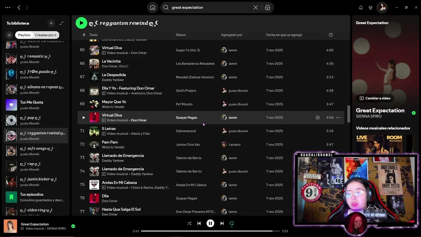Open the profile avatar menu

click(x=382, y=8)
